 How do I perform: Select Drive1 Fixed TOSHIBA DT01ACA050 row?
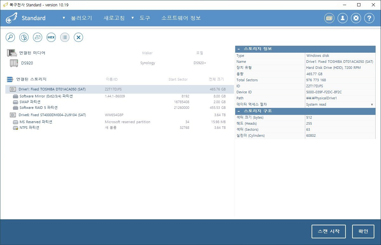point(119,89)
